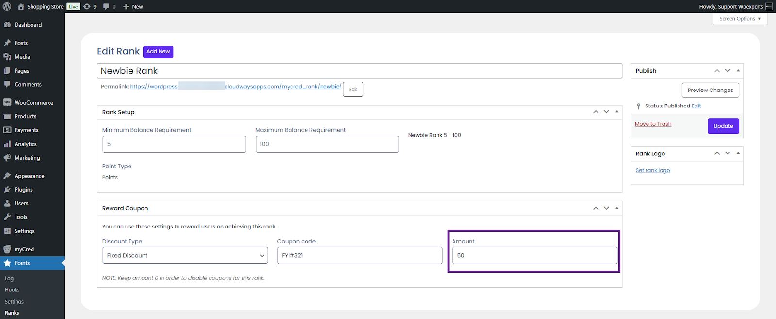The image size is (776, 319).
Task: Click the Update button
Action: [723, 126]
